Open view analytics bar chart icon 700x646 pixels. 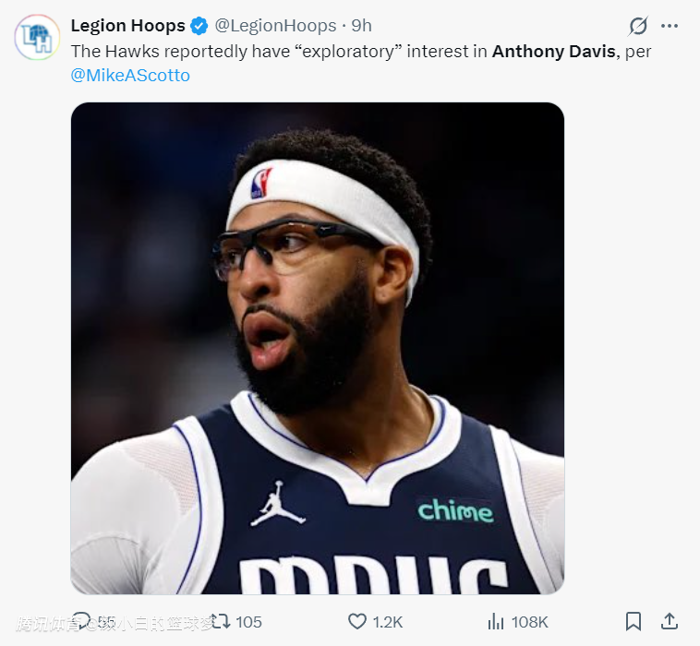tap(496, 621)
